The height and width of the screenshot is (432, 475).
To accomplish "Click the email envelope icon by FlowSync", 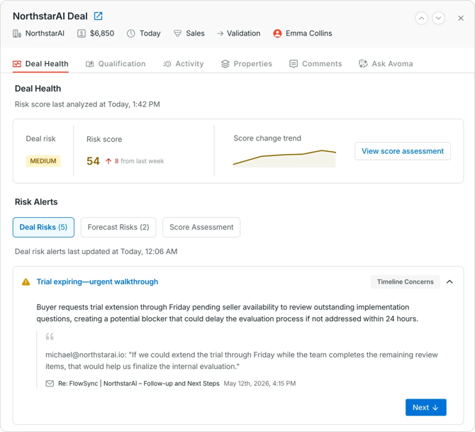I will coord(50,384).
